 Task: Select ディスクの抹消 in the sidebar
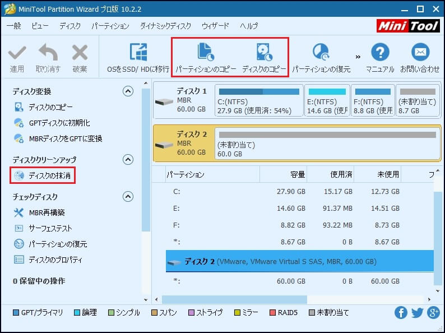[x=43, y=175]
